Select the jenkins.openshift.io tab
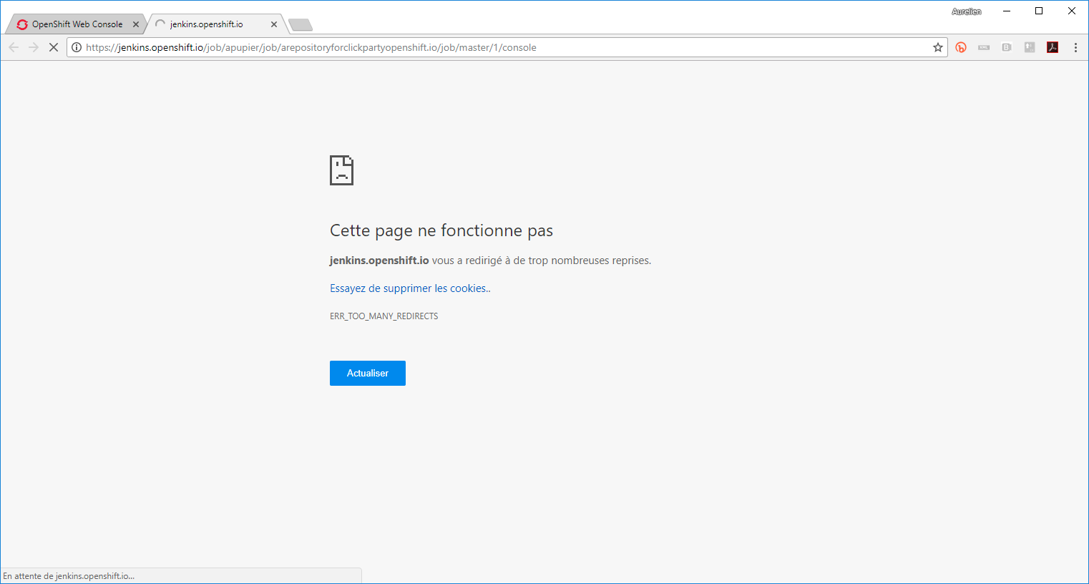1089x584 pixels. coord(211,24)
